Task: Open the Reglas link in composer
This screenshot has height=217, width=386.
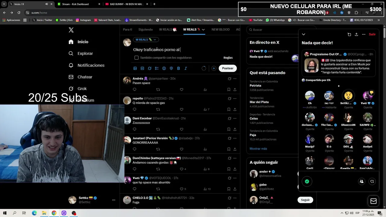Action: tap(228, 58)
